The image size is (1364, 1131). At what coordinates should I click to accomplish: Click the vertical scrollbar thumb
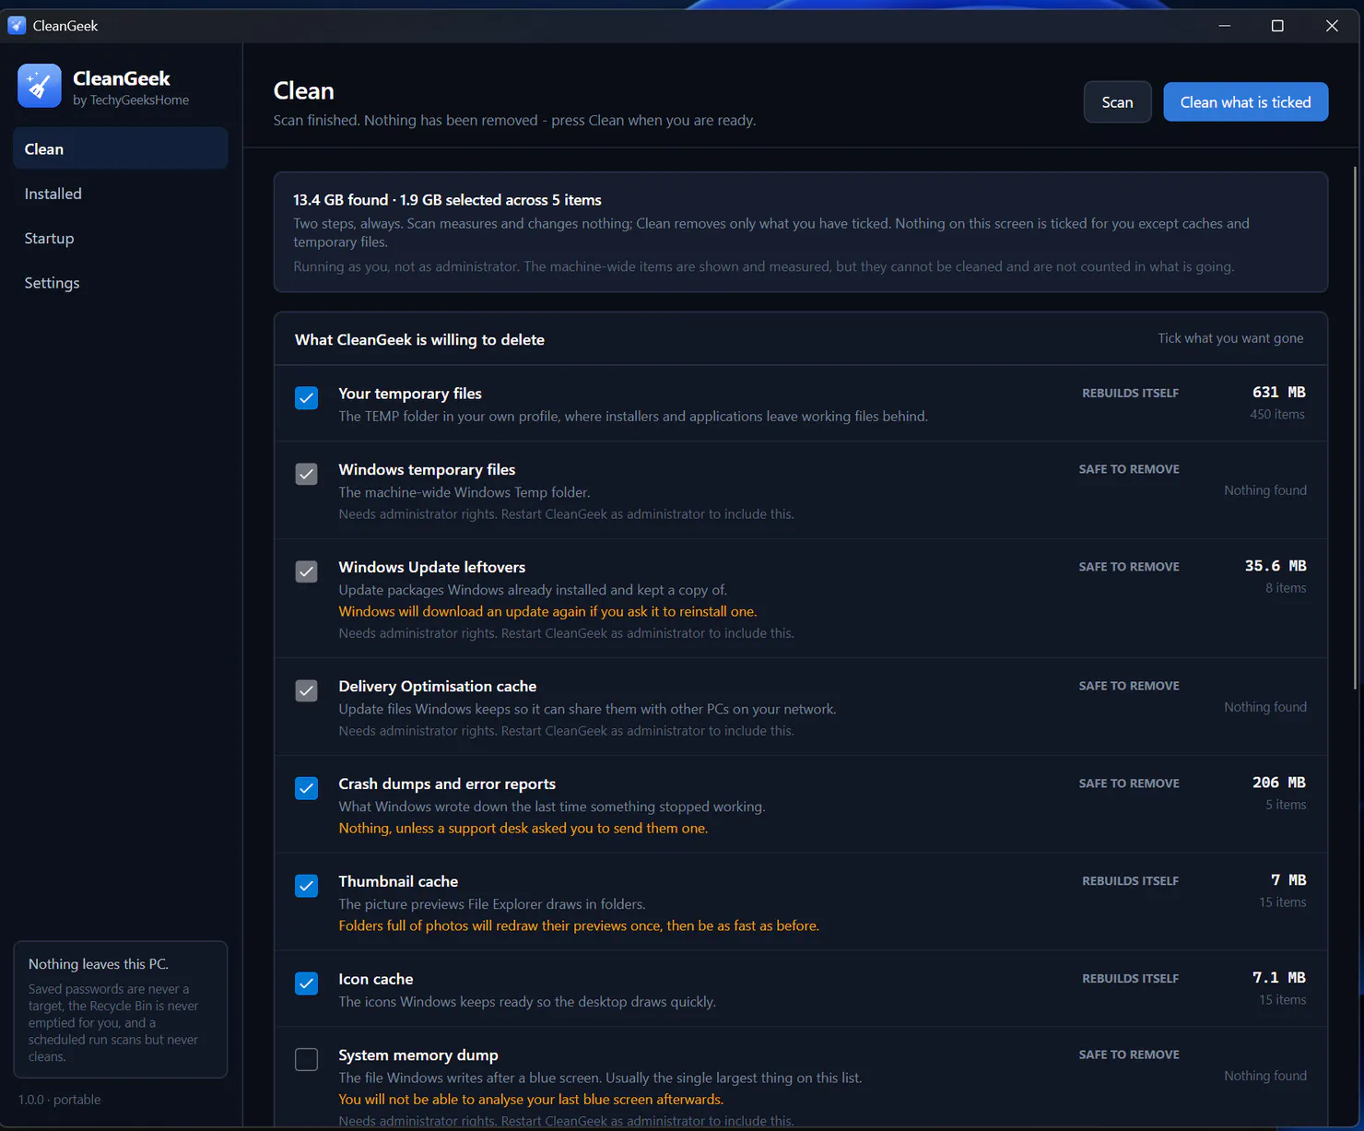point(1355,429)
